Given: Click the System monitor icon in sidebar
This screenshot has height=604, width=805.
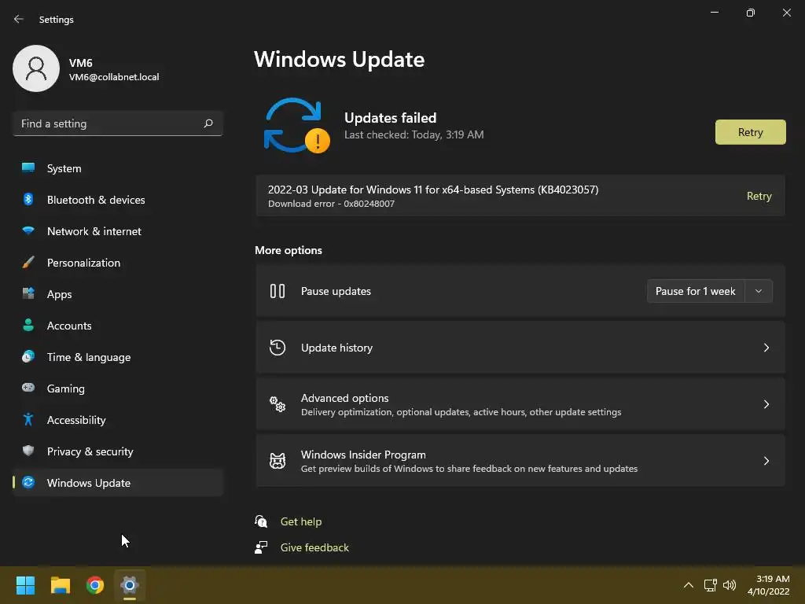Looking at the screenshot, I should [x=28, y=168].
